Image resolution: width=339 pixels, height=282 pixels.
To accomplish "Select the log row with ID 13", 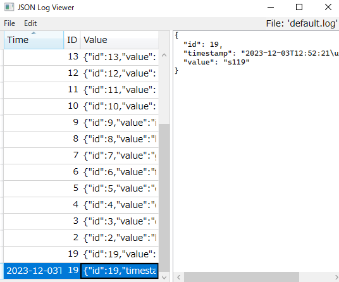I will 81,57.
